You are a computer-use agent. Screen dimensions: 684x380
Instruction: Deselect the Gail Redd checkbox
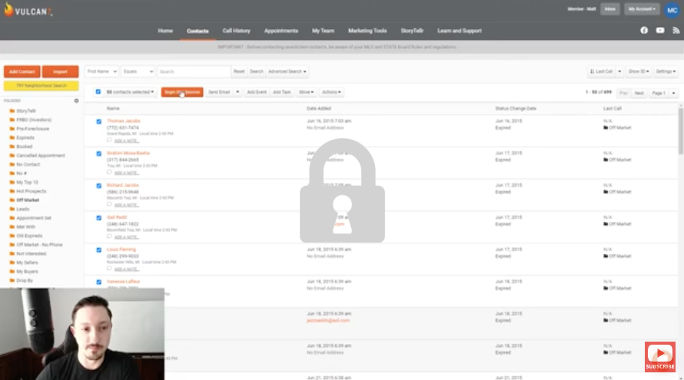(98, 218)
